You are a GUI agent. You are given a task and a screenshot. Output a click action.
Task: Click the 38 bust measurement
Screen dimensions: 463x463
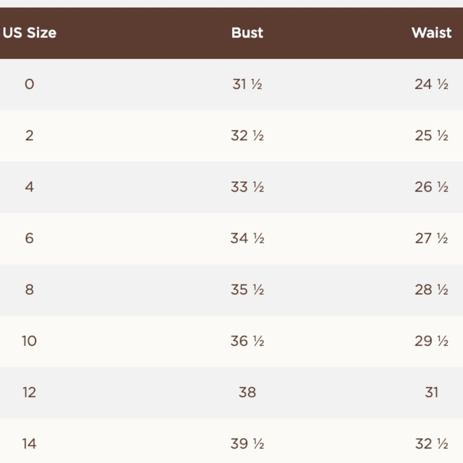[x=247, y=393]
